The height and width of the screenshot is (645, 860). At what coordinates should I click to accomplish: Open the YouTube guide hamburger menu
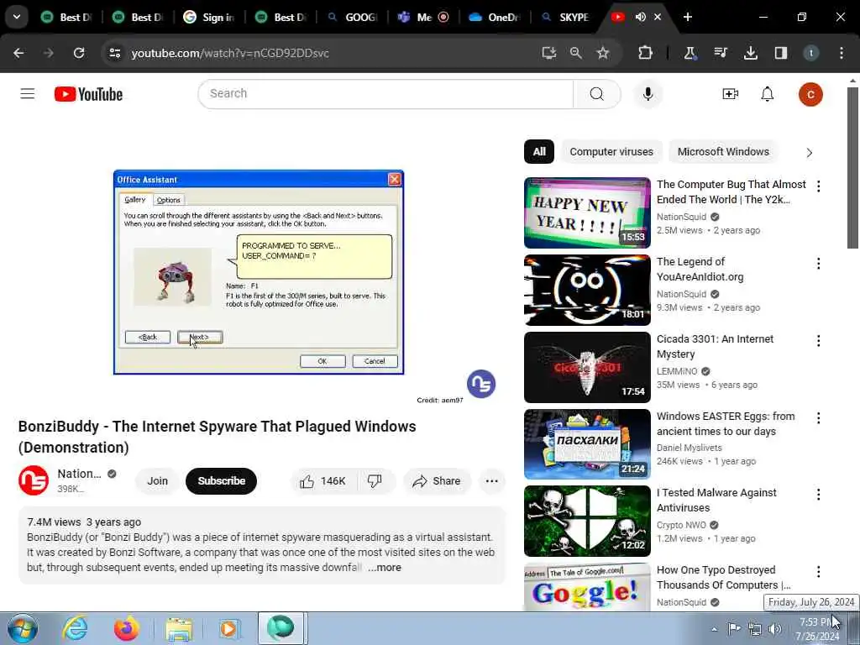pyautogui.click(x=28, y=94)
